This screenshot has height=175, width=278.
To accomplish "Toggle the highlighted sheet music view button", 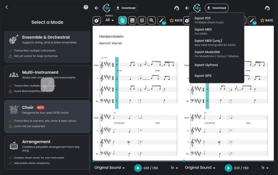I will point(122,20).
